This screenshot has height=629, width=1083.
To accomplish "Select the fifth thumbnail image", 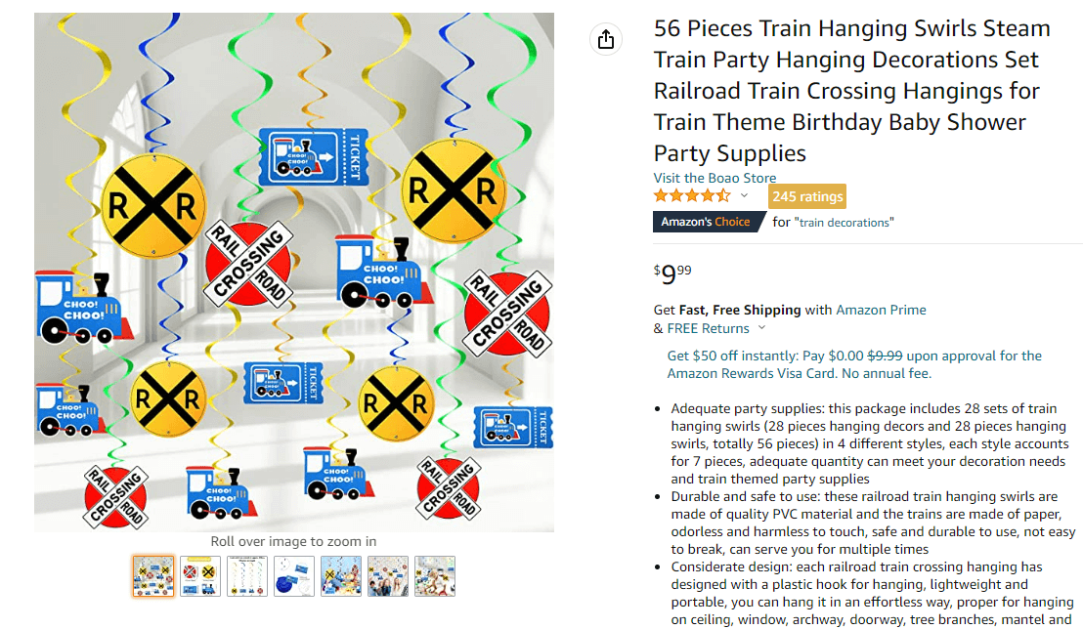I will (x=341, y=576).
